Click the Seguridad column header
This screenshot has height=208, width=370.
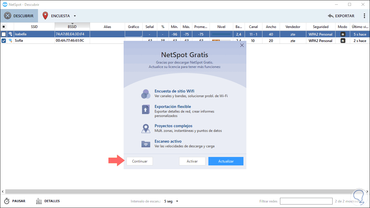[321, 27]
